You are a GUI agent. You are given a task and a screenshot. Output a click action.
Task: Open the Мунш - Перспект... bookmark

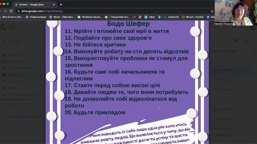(x=62, y=17)
